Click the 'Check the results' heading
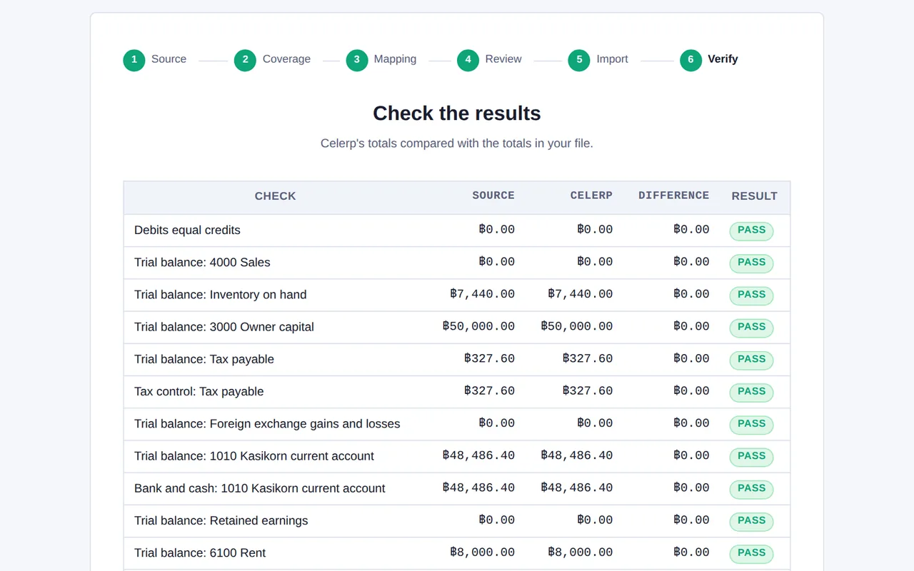The image size is (914, 571). coord(457,113)
